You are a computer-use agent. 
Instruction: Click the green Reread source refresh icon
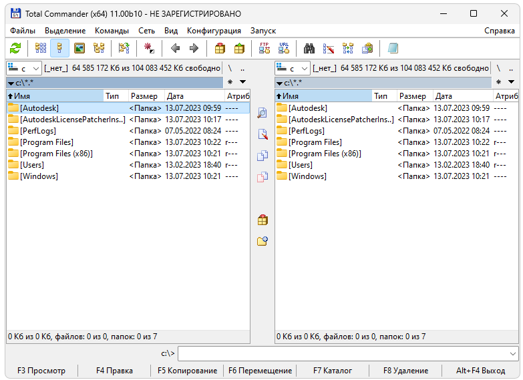15,48
